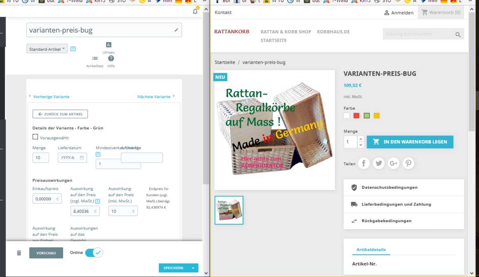Image resolution: width=479 pixels, height=277 pixels.
Task: Click the shop Menge quantity field
Action: coord(350,142)
